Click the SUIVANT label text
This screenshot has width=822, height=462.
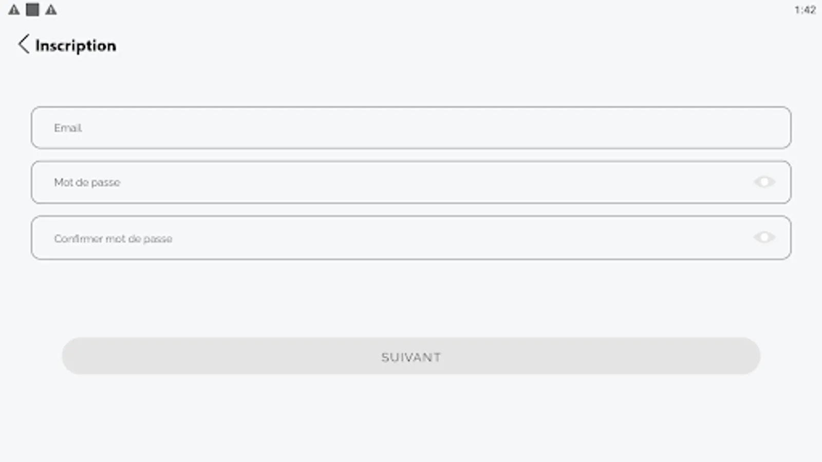point(411,357)
